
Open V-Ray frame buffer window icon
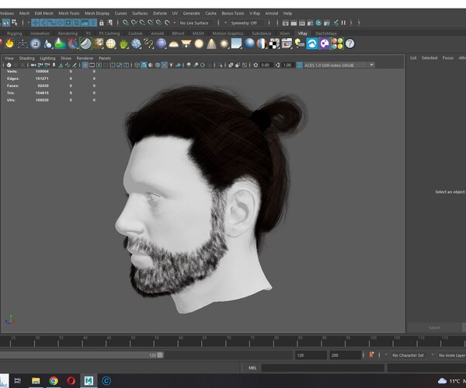click(287, 43)
